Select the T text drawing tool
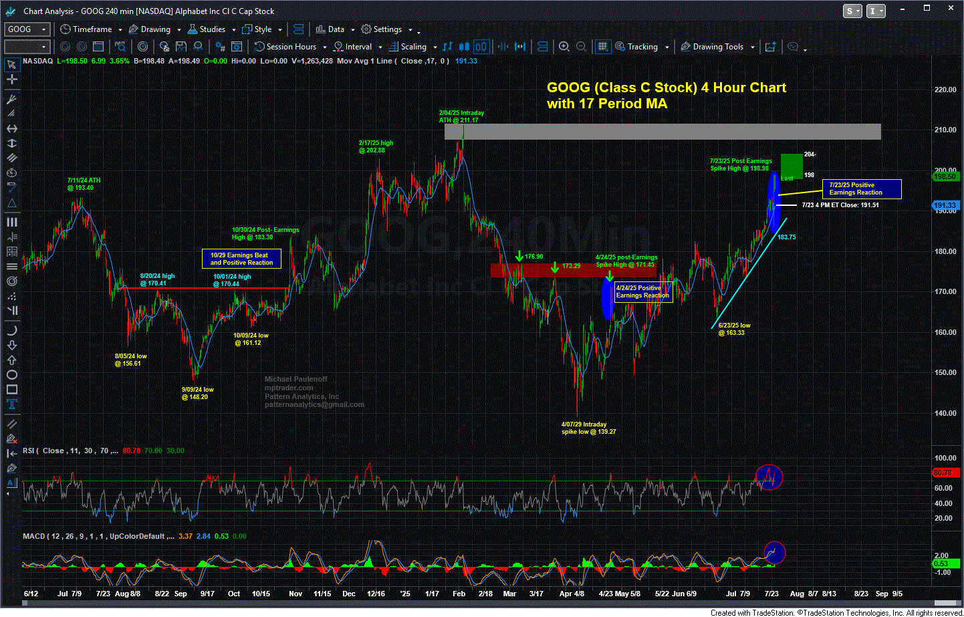This screenshot has width=964, height=617. 11,404
